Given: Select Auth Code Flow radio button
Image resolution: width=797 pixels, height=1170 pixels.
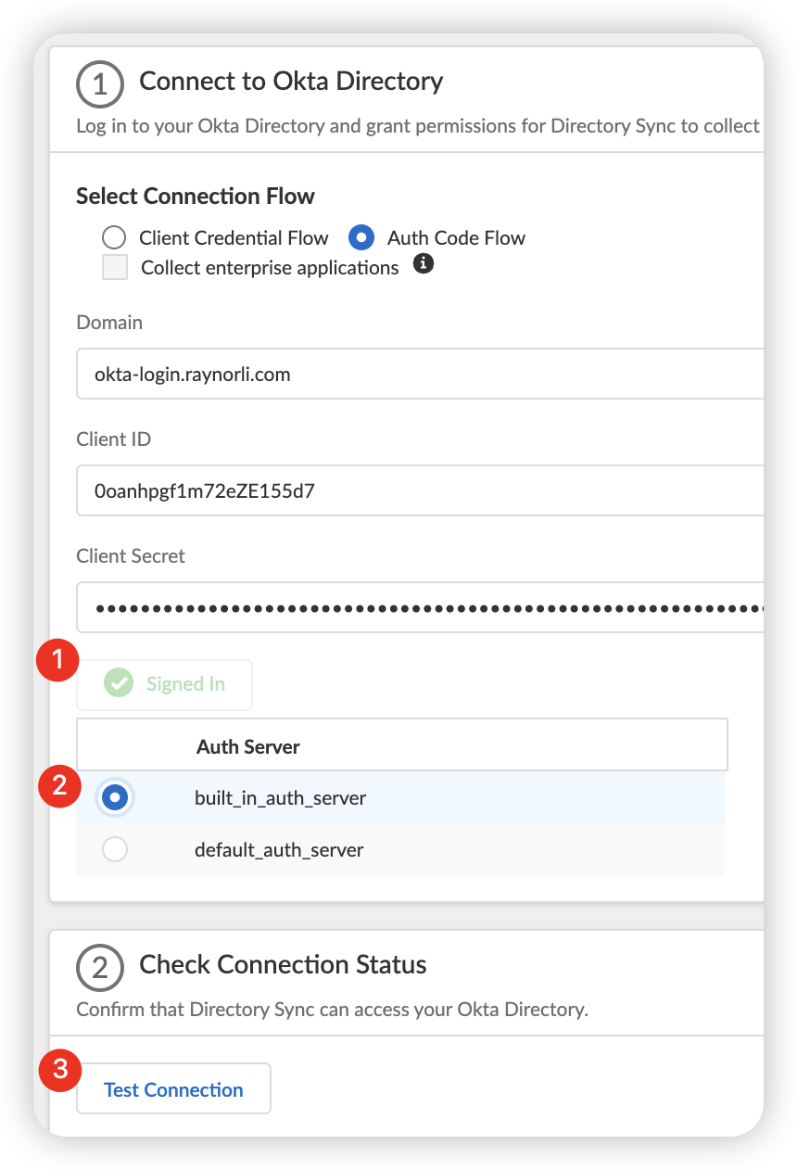Looking at the screenshot, I should (x=361, y=237).
